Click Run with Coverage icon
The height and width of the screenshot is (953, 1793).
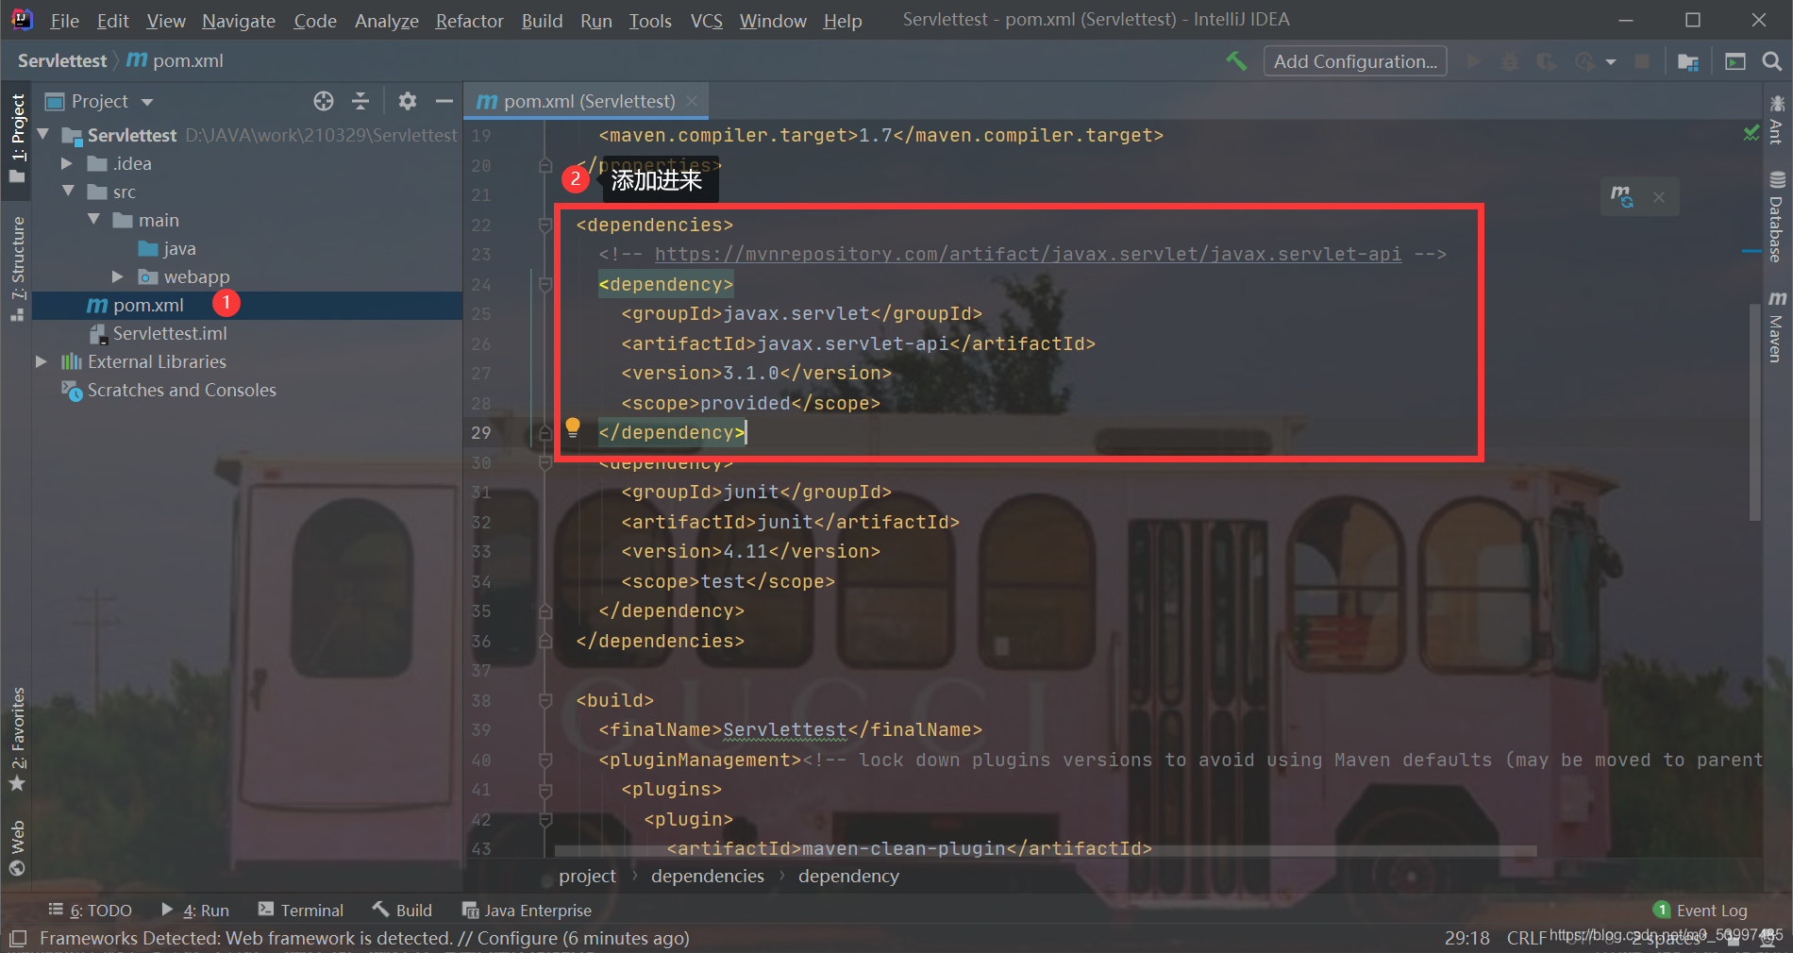1547,61
